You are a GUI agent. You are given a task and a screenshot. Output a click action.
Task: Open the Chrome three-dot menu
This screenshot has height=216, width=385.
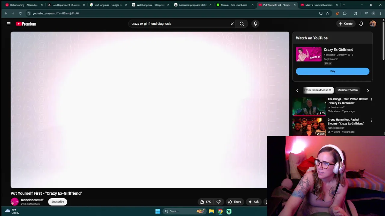coord(380,13)
